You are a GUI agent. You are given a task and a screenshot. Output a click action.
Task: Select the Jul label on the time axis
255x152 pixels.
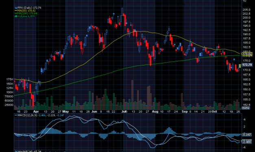124,112
